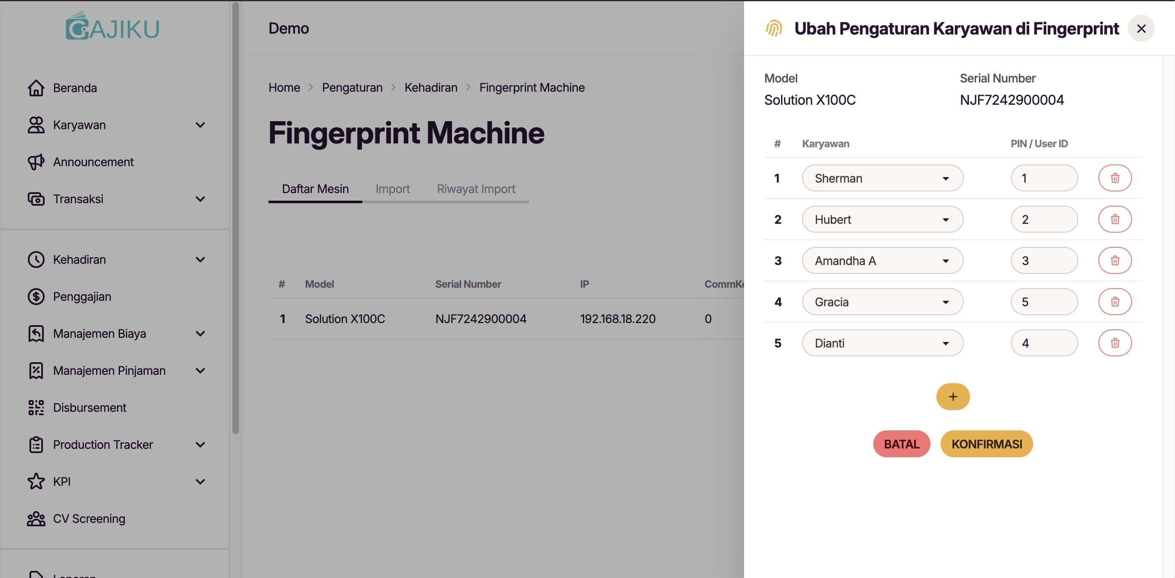This screenshot has width=1175, height=578.
Task: Switch to the Import tab
Action: (x=392, y=188)
